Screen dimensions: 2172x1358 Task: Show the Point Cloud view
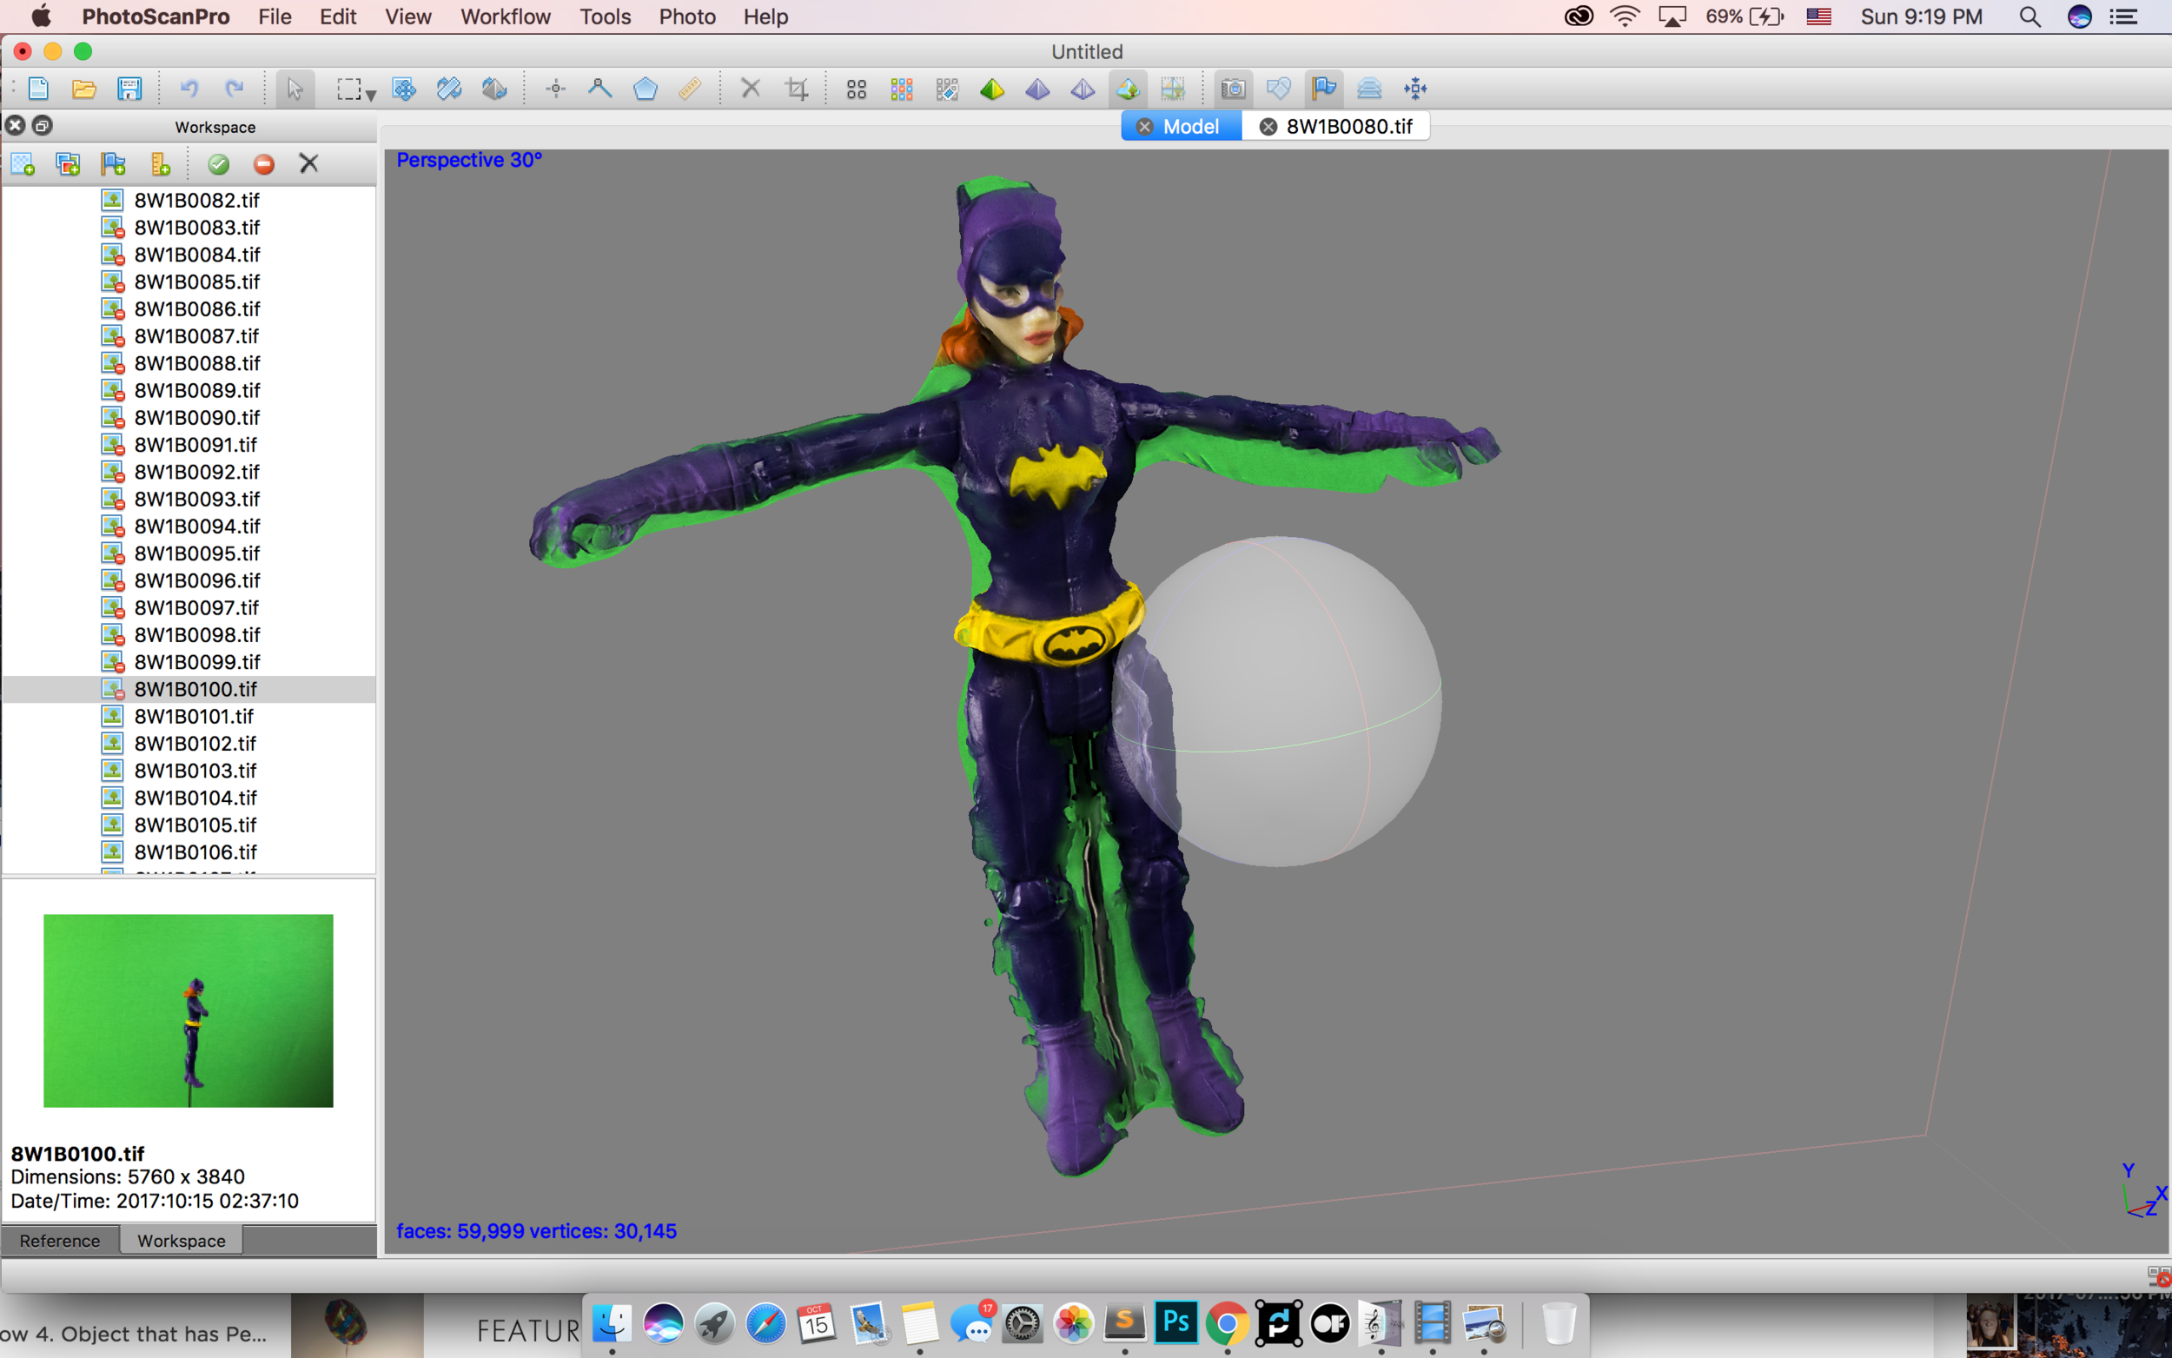pos(857,88)
